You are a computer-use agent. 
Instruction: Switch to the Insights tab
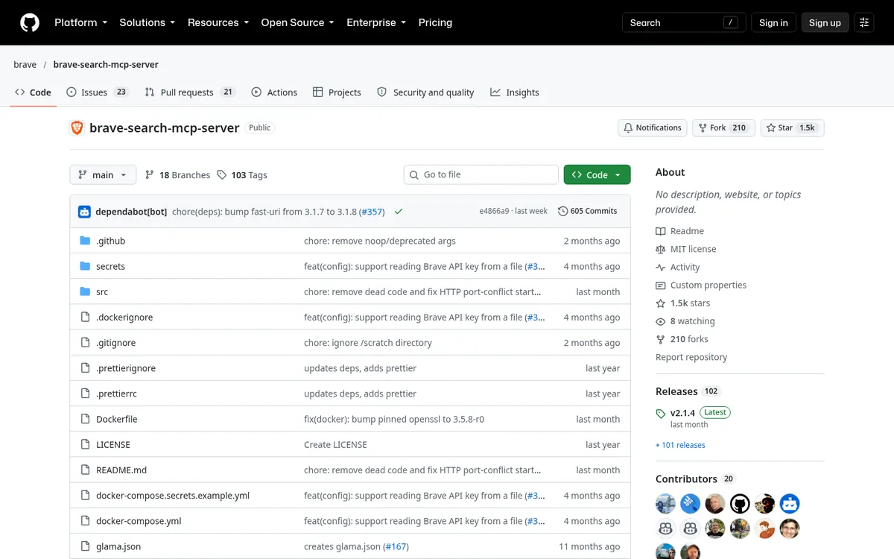515,92
